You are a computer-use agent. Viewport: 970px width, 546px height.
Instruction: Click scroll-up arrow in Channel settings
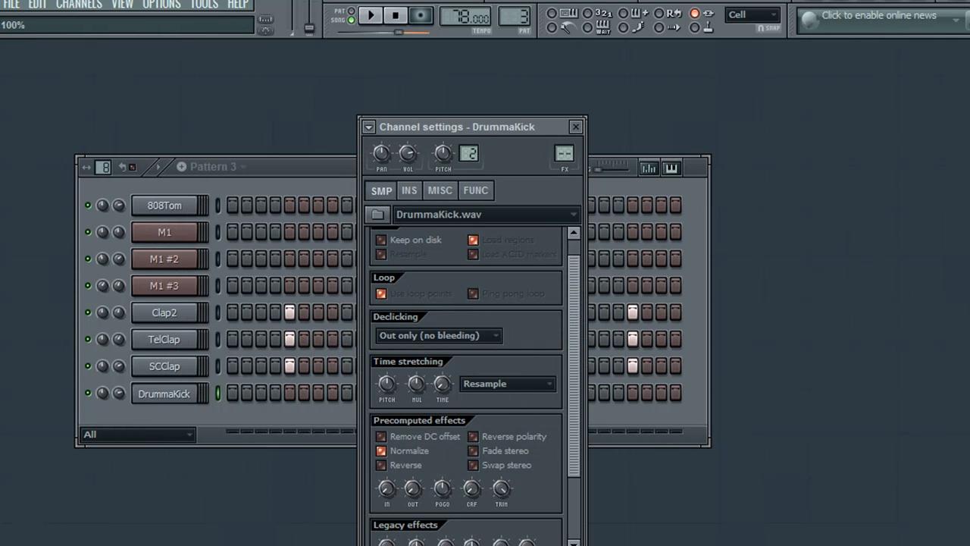(x=574, y=234)
